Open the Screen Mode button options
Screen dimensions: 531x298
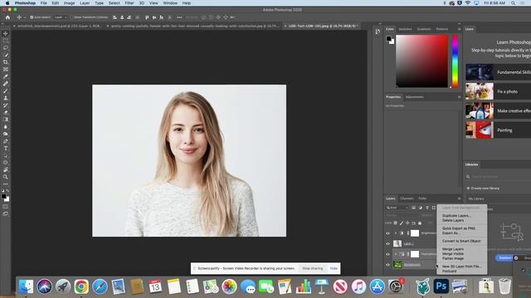[x=6, y=214]
